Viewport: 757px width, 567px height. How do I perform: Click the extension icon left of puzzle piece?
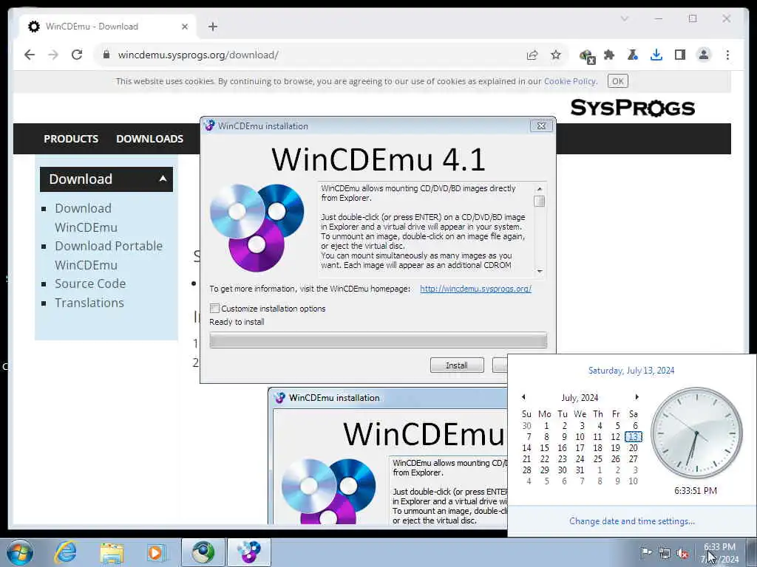[586, 56]
